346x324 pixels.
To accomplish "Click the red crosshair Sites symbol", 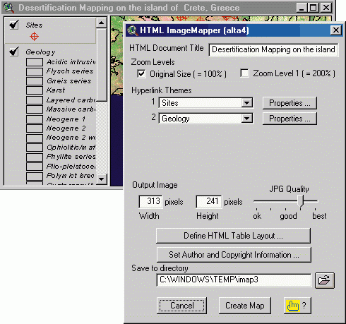I will [34, 36].
